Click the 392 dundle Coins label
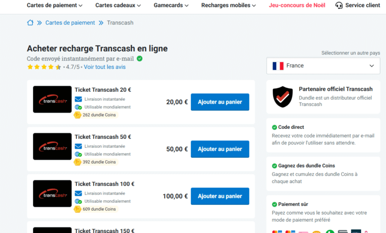The image size is (386, 233). tap(99, 162)
